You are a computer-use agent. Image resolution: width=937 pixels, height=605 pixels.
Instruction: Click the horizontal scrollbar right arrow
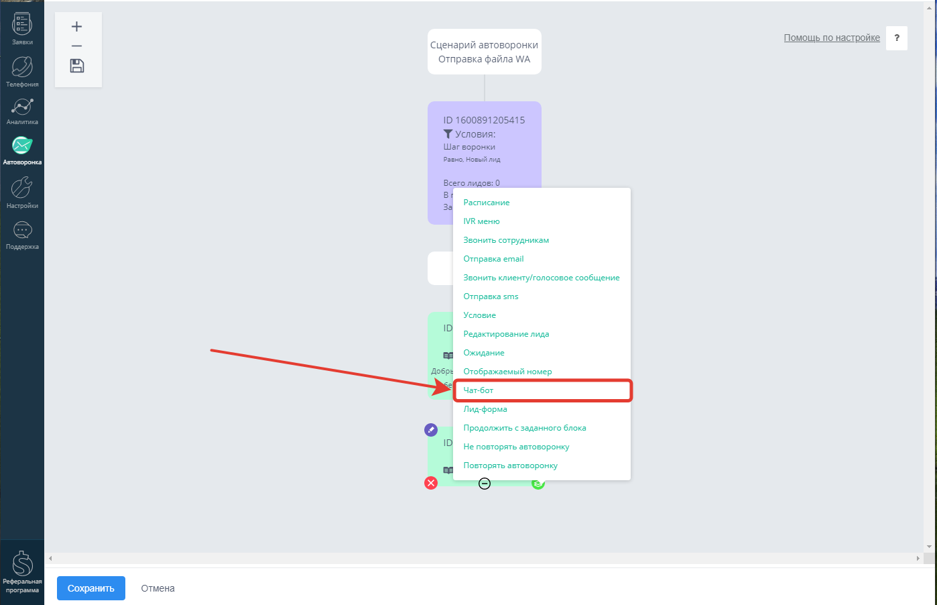(918, 558)
